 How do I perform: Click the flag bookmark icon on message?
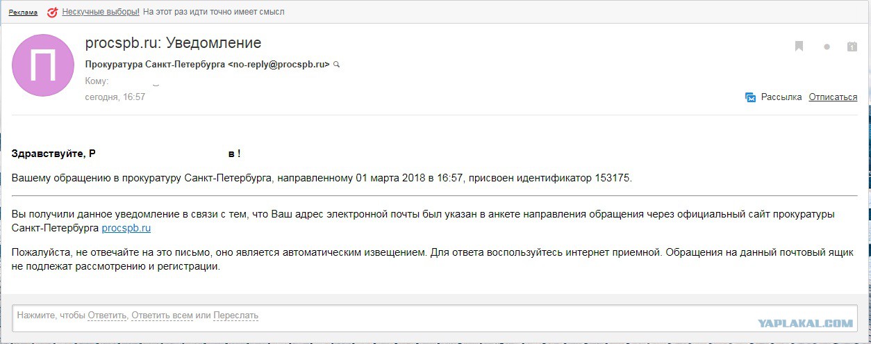(x=799, y=47)
